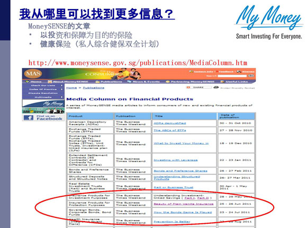
Task: Open the Home nav menu item
Action: click(36, 82)
